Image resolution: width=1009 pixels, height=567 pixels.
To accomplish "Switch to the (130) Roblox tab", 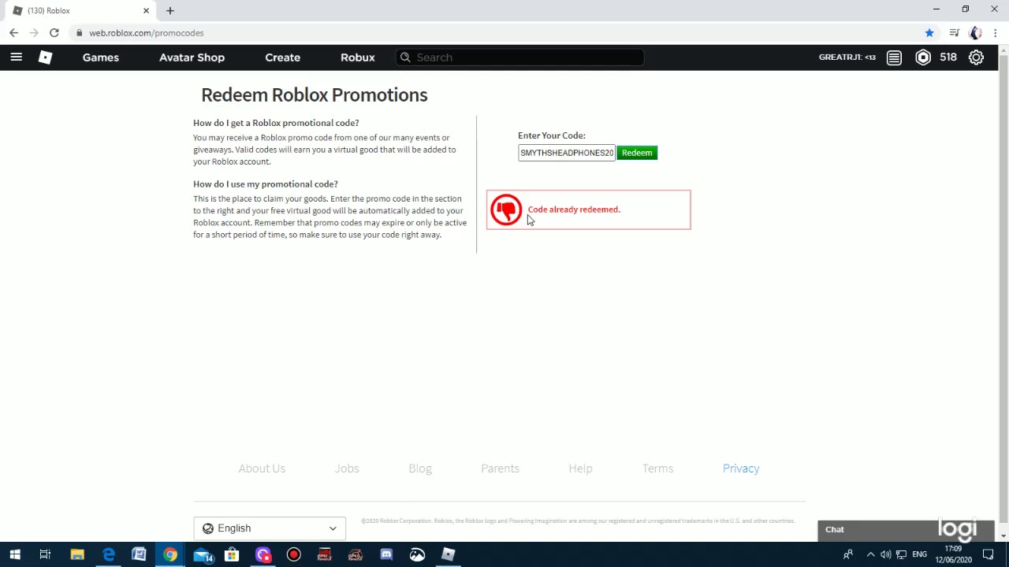I will (x=79, y=10).
